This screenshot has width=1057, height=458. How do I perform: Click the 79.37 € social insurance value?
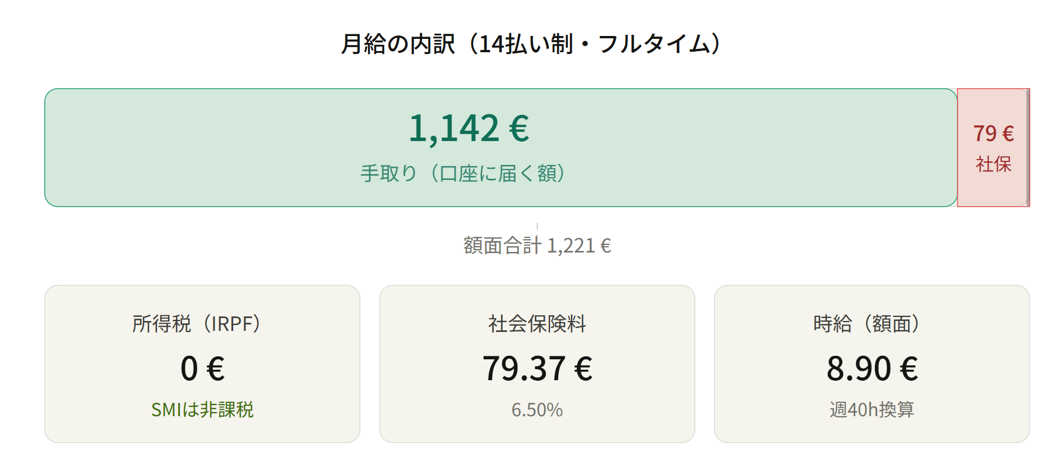point(537,369)
